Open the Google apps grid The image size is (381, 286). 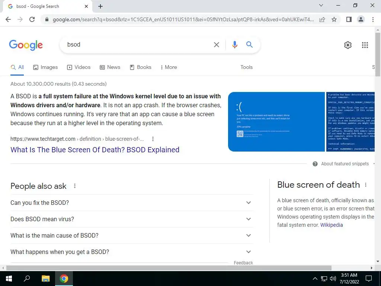click(365, 45)
